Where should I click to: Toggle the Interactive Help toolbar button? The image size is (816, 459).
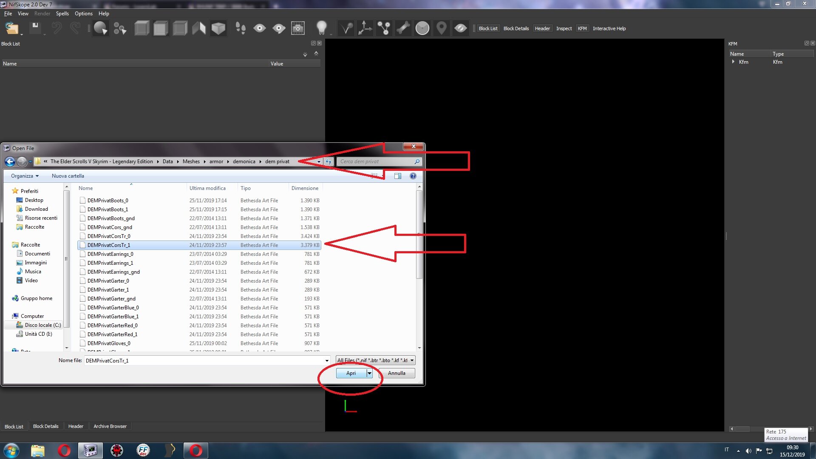(x=609, y=28)
